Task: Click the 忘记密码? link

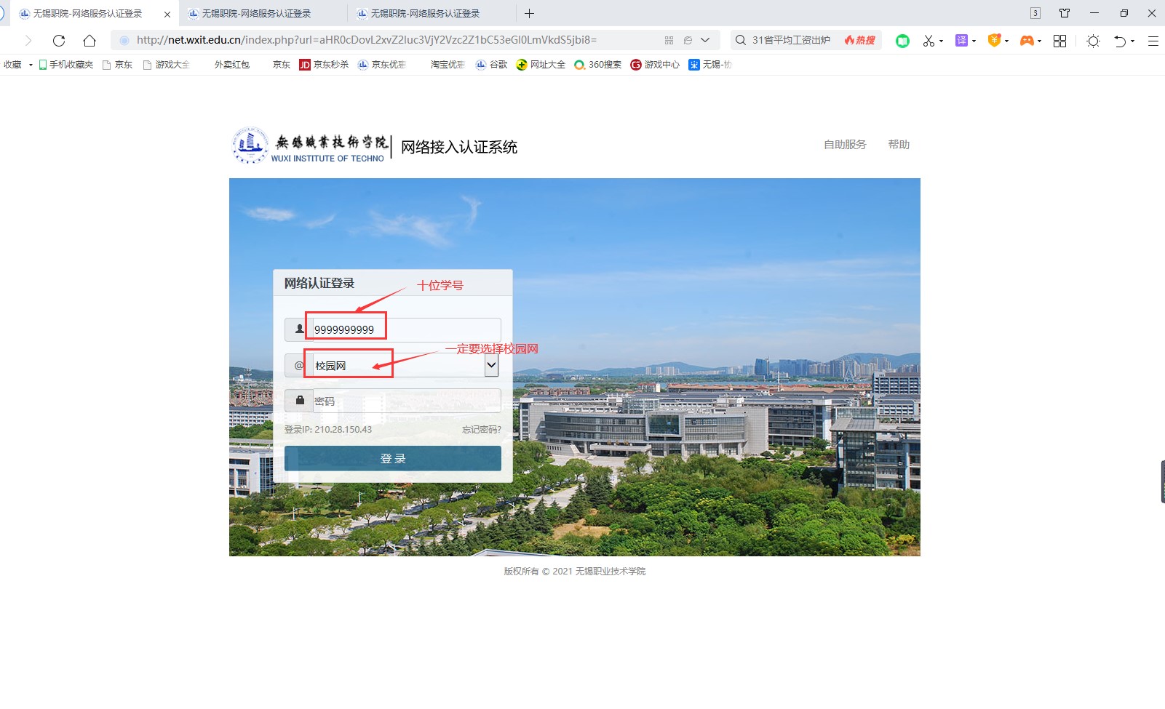Action: (481, 430)
